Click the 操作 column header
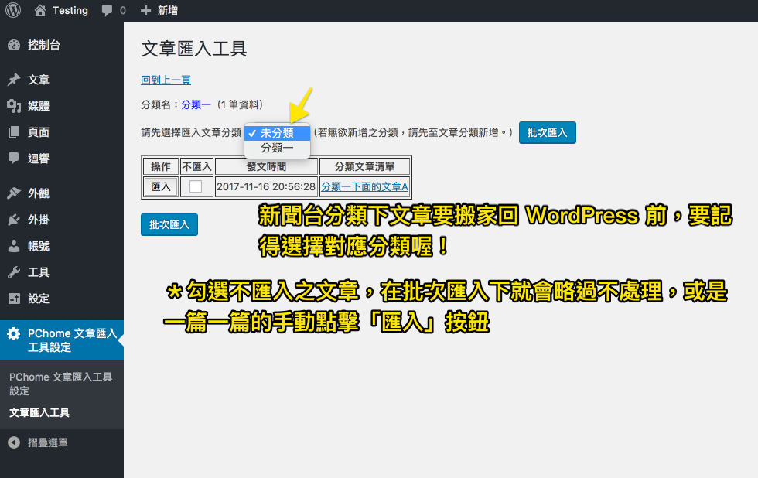 click(161, 167)
